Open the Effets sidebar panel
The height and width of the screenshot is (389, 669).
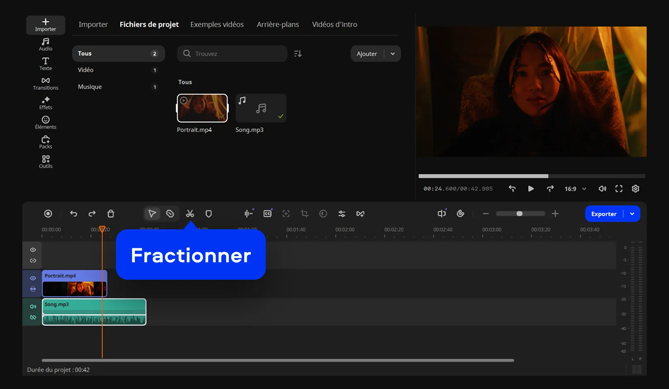tap(46, 103)
